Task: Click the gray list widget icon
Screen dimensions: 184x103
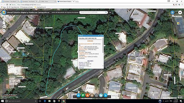Action: (x=97, y=95)
